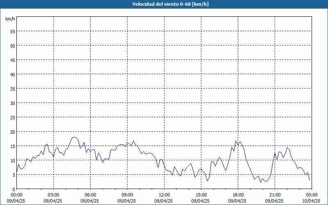Viewport: 328px width, 205px height.
Task: Click the 30 tick label on the y-axis
Action: tap(13, 103)
